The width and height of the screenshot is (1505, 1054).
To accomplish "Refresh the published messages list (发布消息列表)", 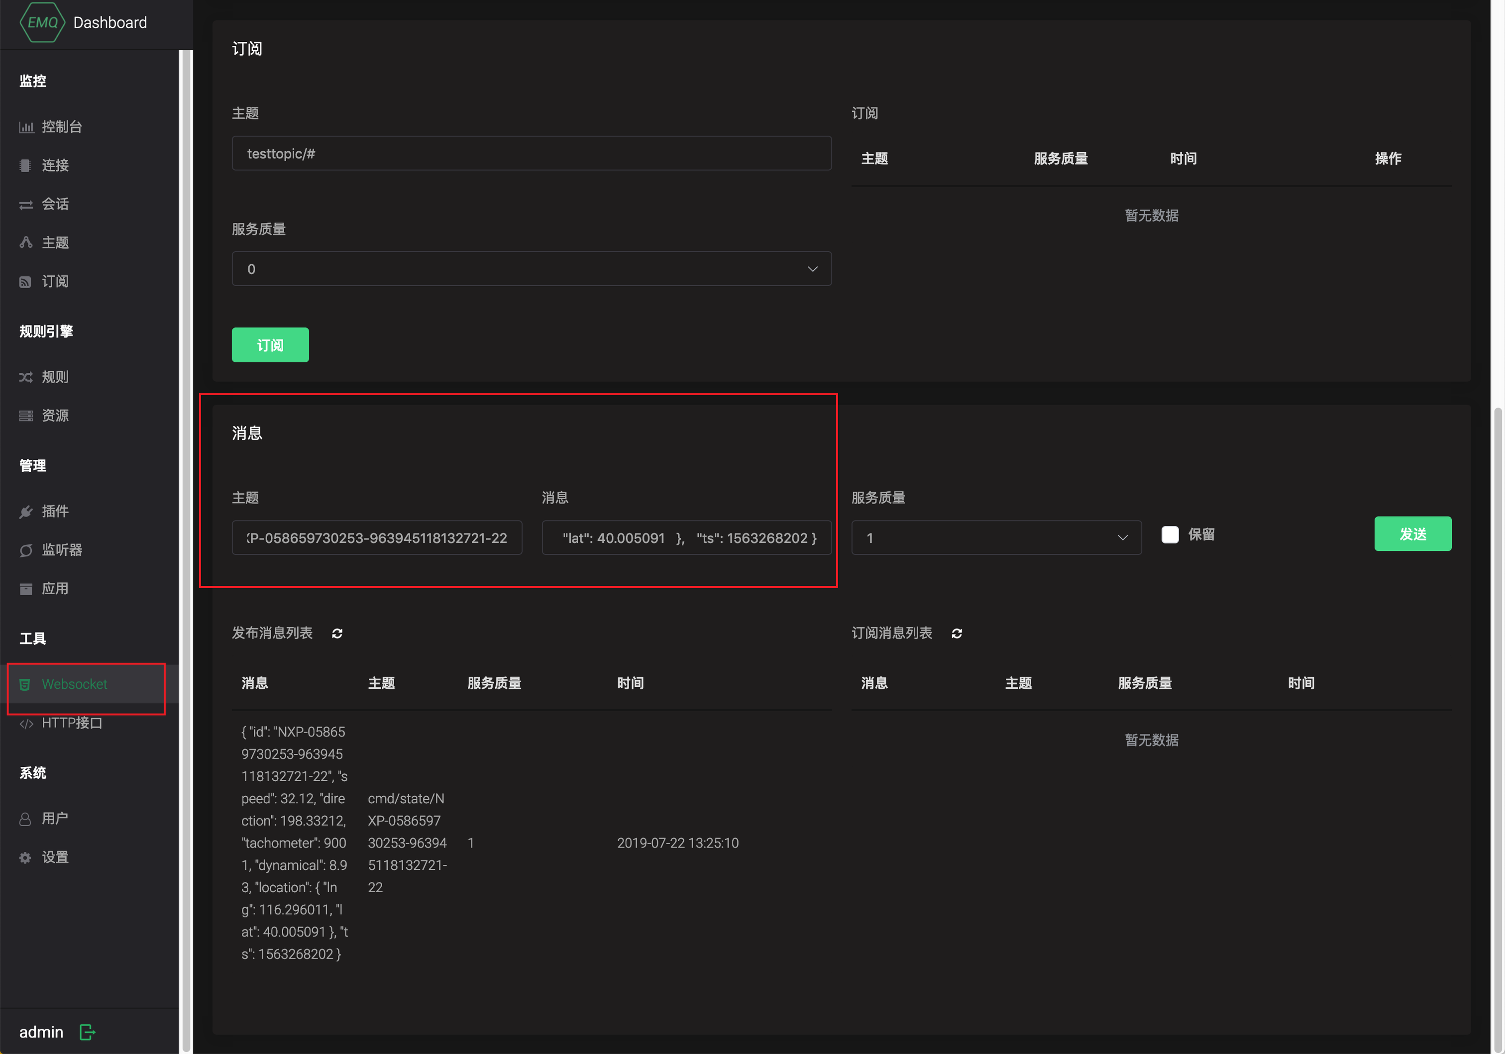I will click(337, 633).
